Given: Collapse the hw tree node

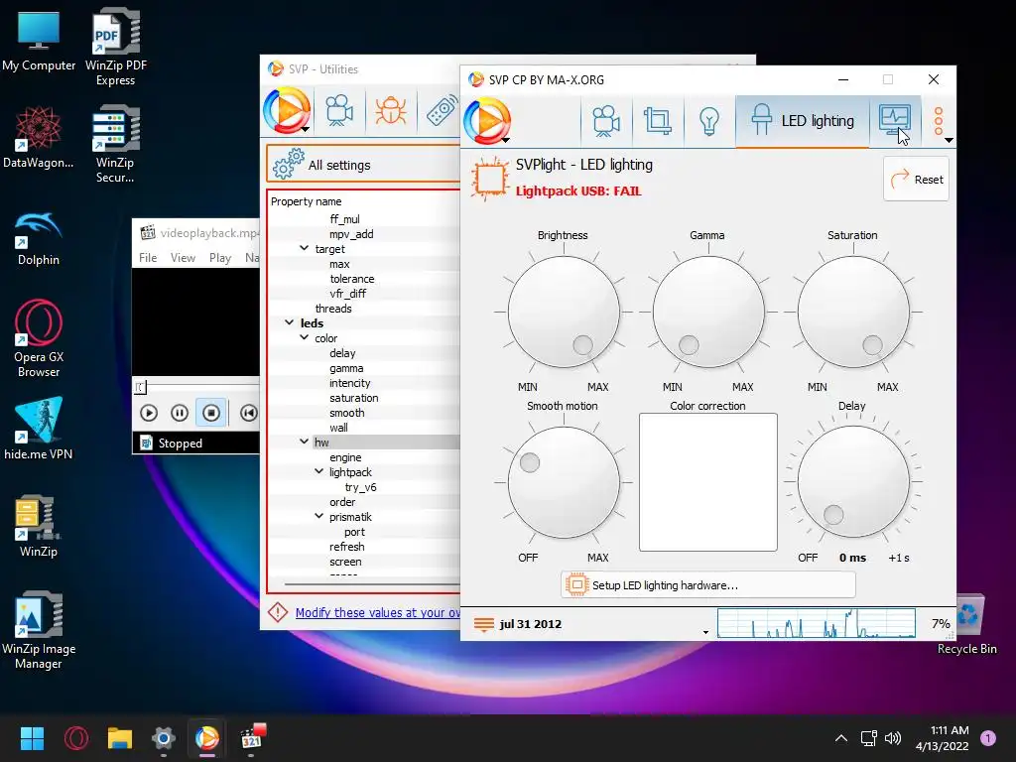Looking at the screenshot, I should pos(304,442).
